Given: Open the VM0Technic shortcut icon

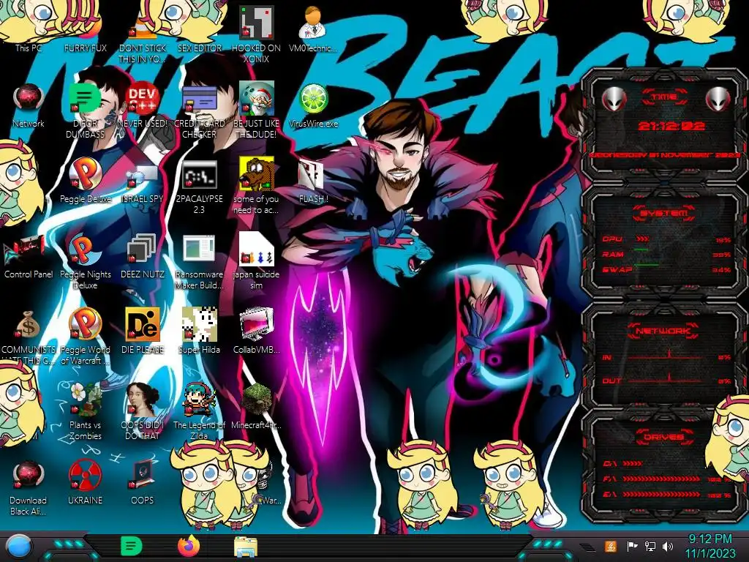Looking at the screenshot, I should click(313, 29).
